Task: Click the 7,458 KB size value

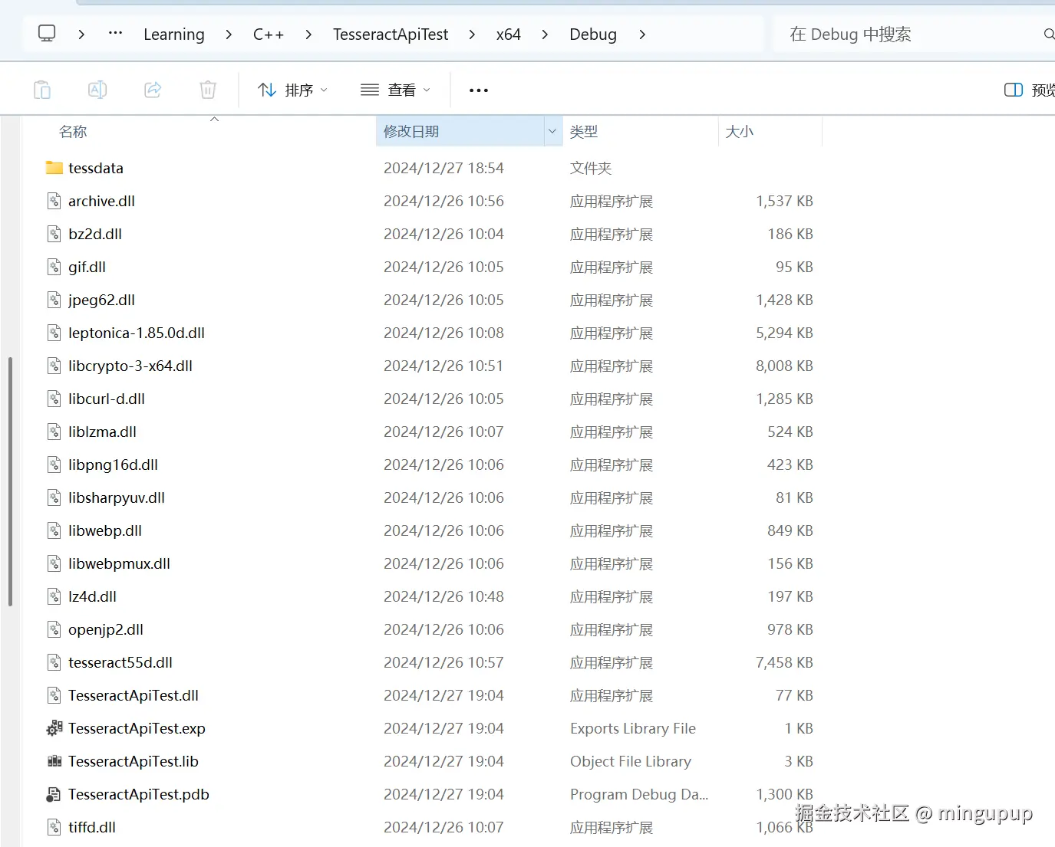Action: (x=784, y=662)
